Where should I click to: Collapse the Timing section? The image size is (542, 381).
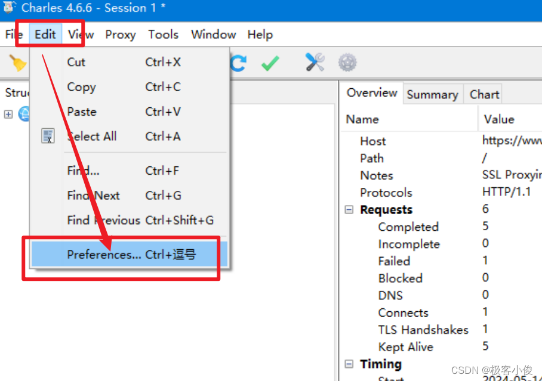[x=349, y=364]
